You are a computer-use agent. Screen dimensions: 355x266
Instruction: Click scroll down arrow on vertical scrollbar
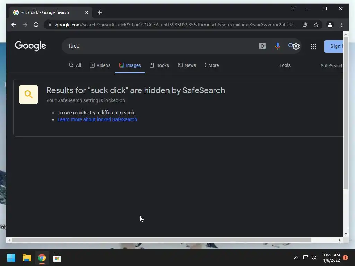pyautogui.click(x=346, y=234)
